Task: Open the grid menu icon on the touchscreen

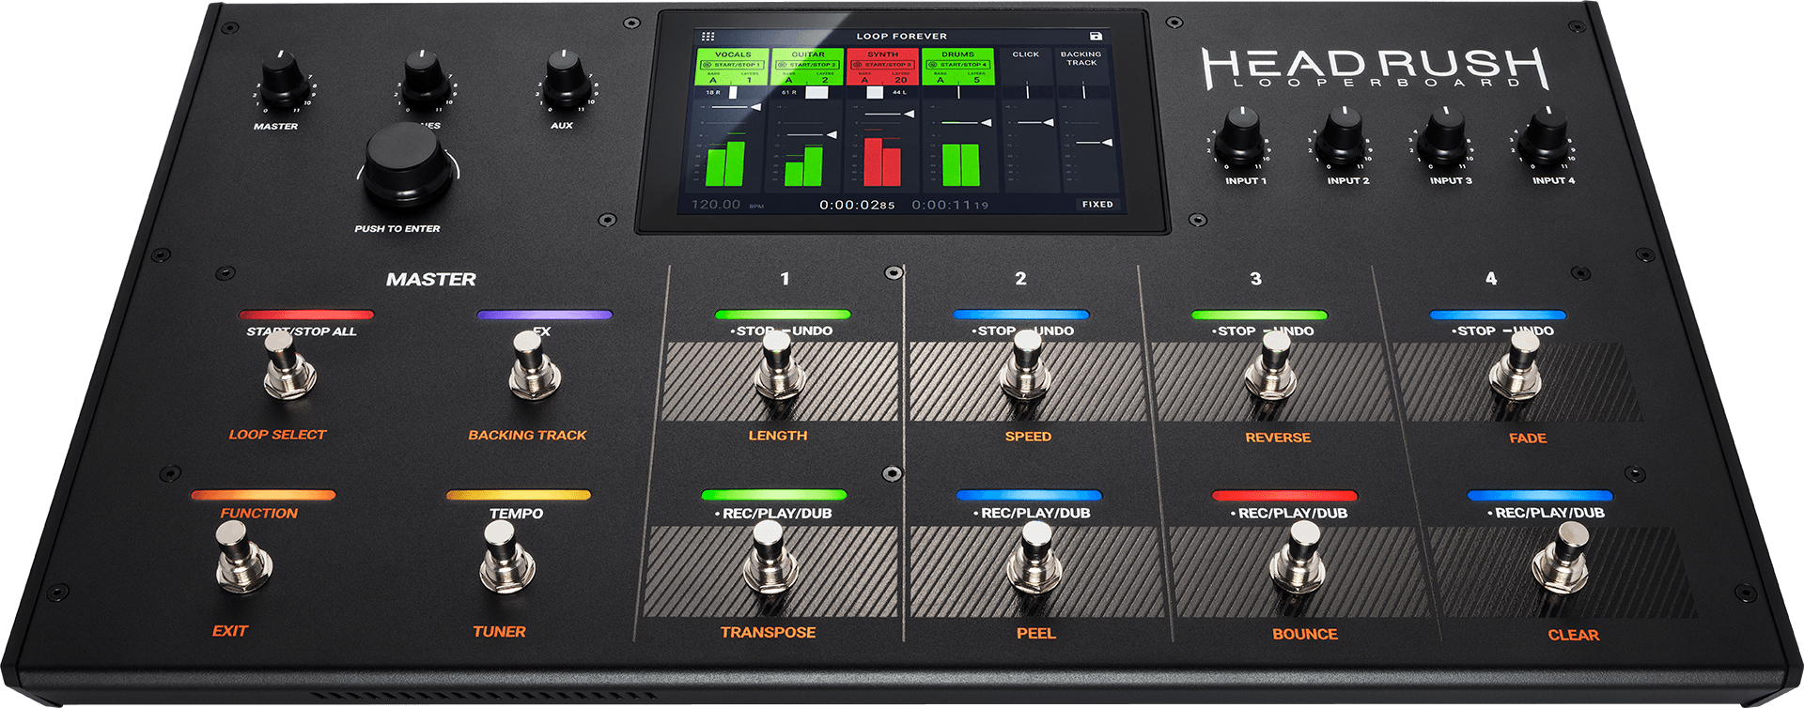Action: pos(708,37)
